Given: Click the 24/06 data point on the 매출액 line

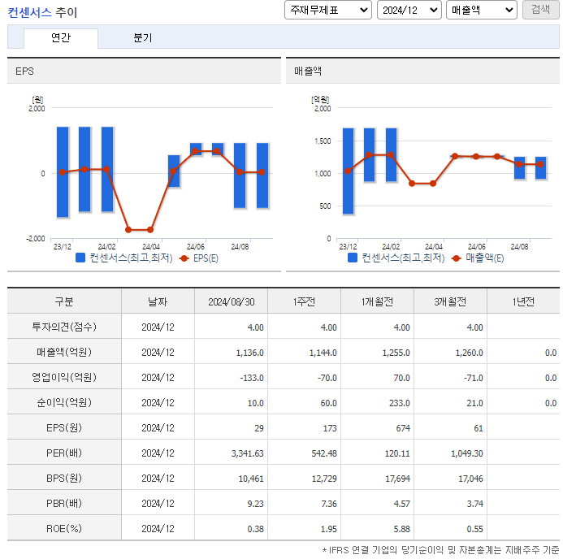Looking at the screenshot, I should 476,157.
